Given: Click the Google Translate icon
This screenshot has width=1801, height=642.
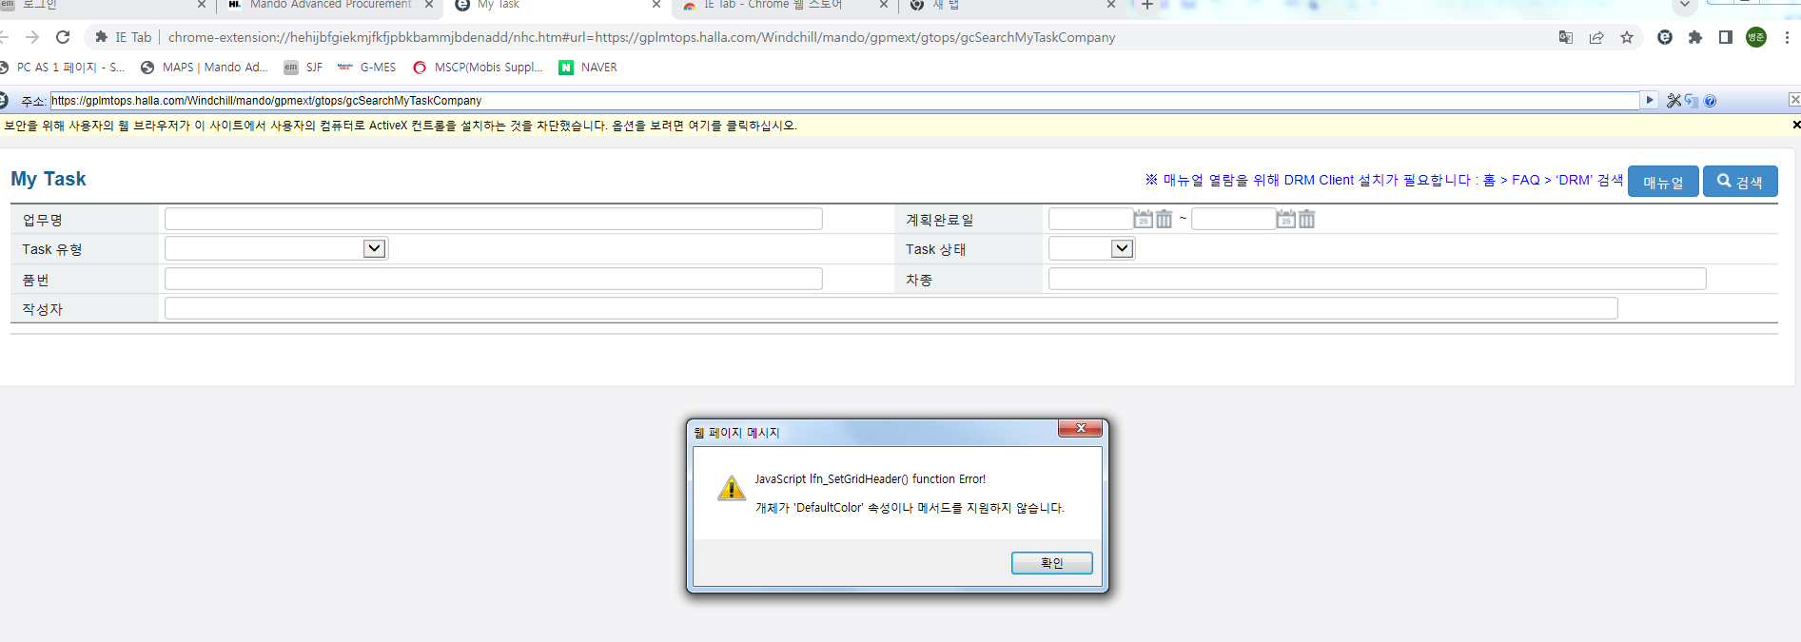Looking at the screenshot, I should point(1565,37).
